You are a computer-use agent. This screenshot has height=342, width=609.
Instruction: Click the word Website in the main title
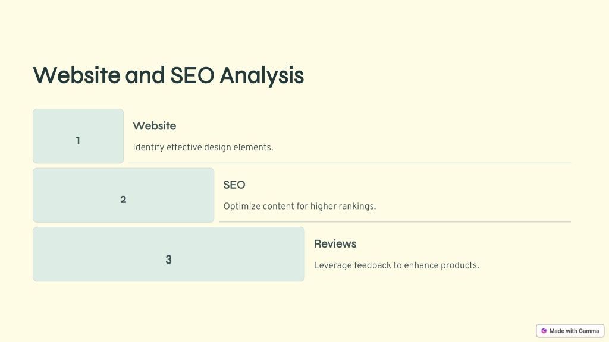(x=77, y=75)
